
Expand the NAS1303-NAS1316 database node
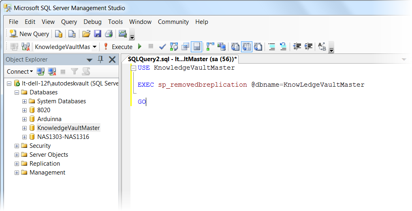tap(24, 137)
